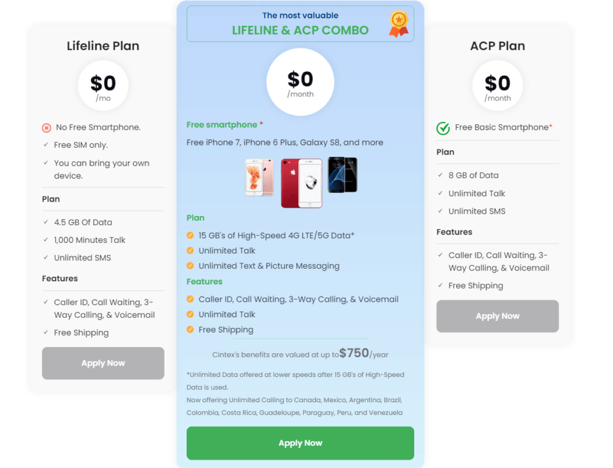Click the orange checkmark beside Free Shipping feature

coord(191,330)
